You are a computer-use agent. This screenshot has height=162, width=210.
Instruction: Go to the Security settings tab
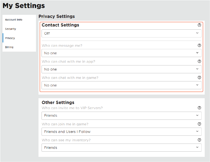(x=11, y=29)
